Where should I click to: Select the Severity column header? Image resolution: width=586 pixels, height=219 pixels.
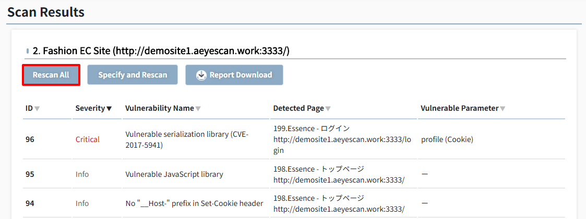tap(90, 108)
